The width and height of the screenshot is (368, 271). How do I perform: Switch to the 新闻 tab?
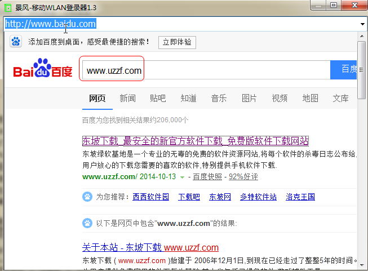(x=128, y=98)
